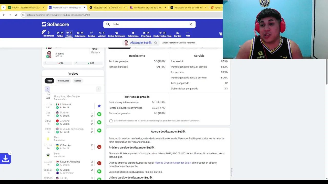Viewport: 328px width, 184px height.
Task: Toggle favorite star on Musetti match
Action: pyautogui.click(x=99, y=106)
